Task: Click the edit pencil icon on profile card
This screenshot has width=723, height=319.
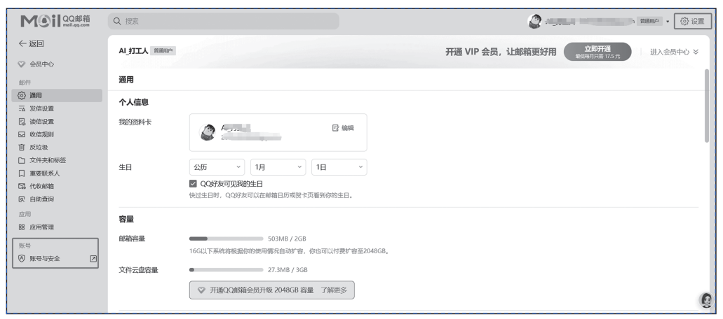Action: [x=336, y=128]
